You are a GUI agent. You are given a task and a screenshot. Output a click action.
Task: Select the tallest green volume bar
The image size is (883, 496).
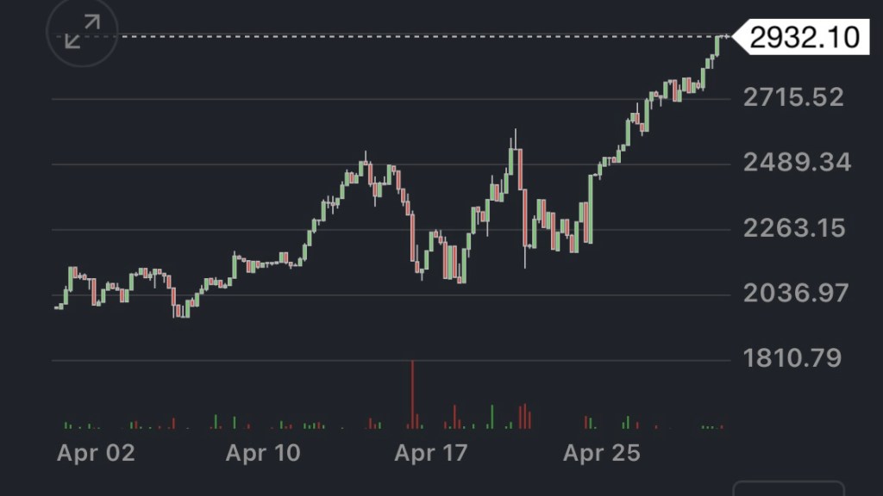click(x=492, y=417)
